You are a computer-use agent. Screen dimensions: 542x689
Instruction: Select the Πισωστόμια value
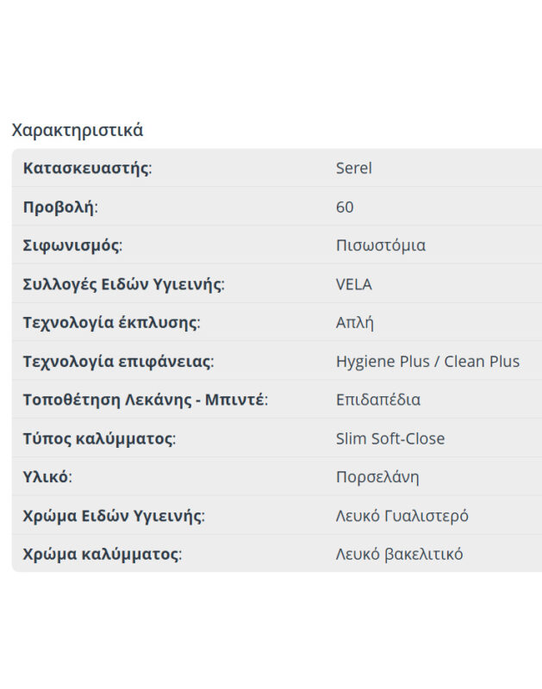(380, 245)
